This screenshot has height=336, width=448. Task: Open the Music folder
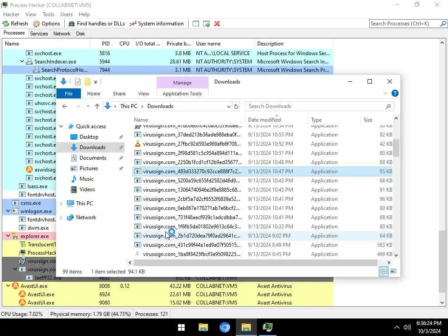point(86,179)
